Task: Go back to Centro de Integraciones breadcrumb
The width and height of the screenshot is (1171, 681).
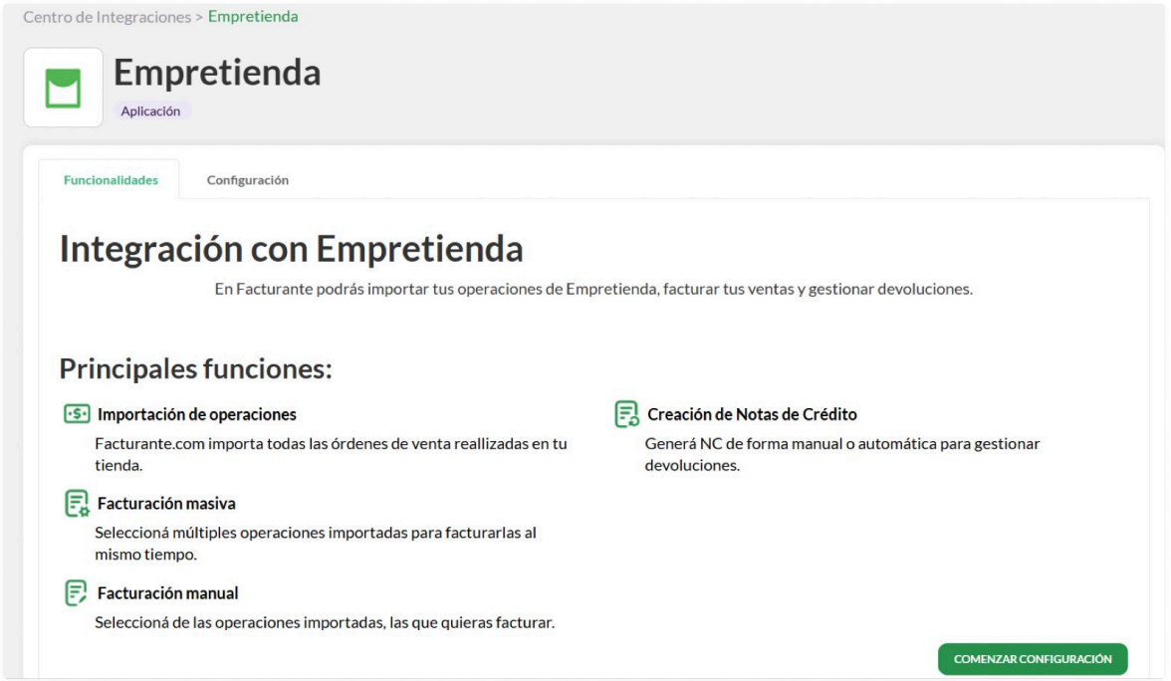Action: pos(107,16)
